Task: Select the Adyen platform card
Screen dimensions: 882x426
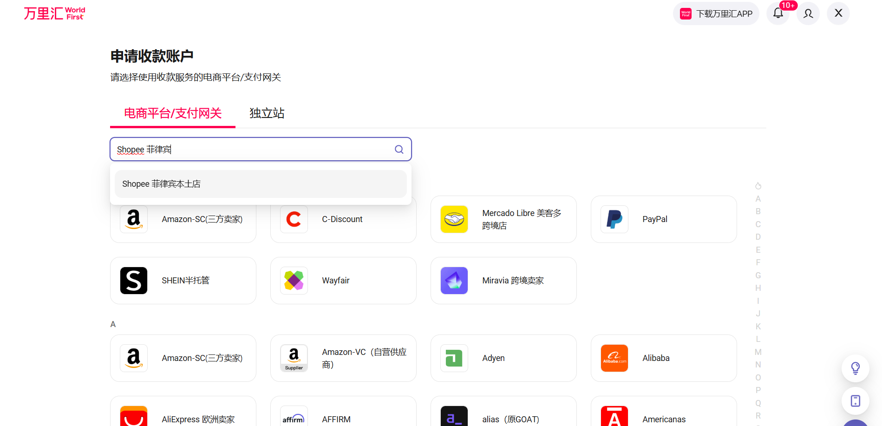Action: pos(503,358)
